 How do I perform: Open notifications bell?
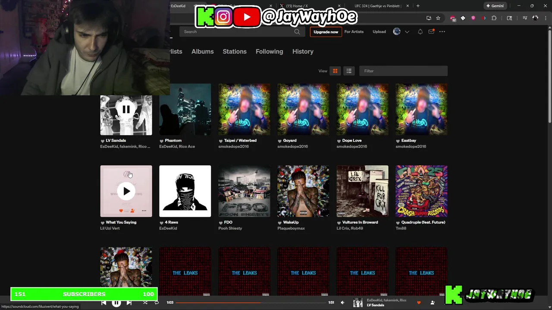click(420, 32)
